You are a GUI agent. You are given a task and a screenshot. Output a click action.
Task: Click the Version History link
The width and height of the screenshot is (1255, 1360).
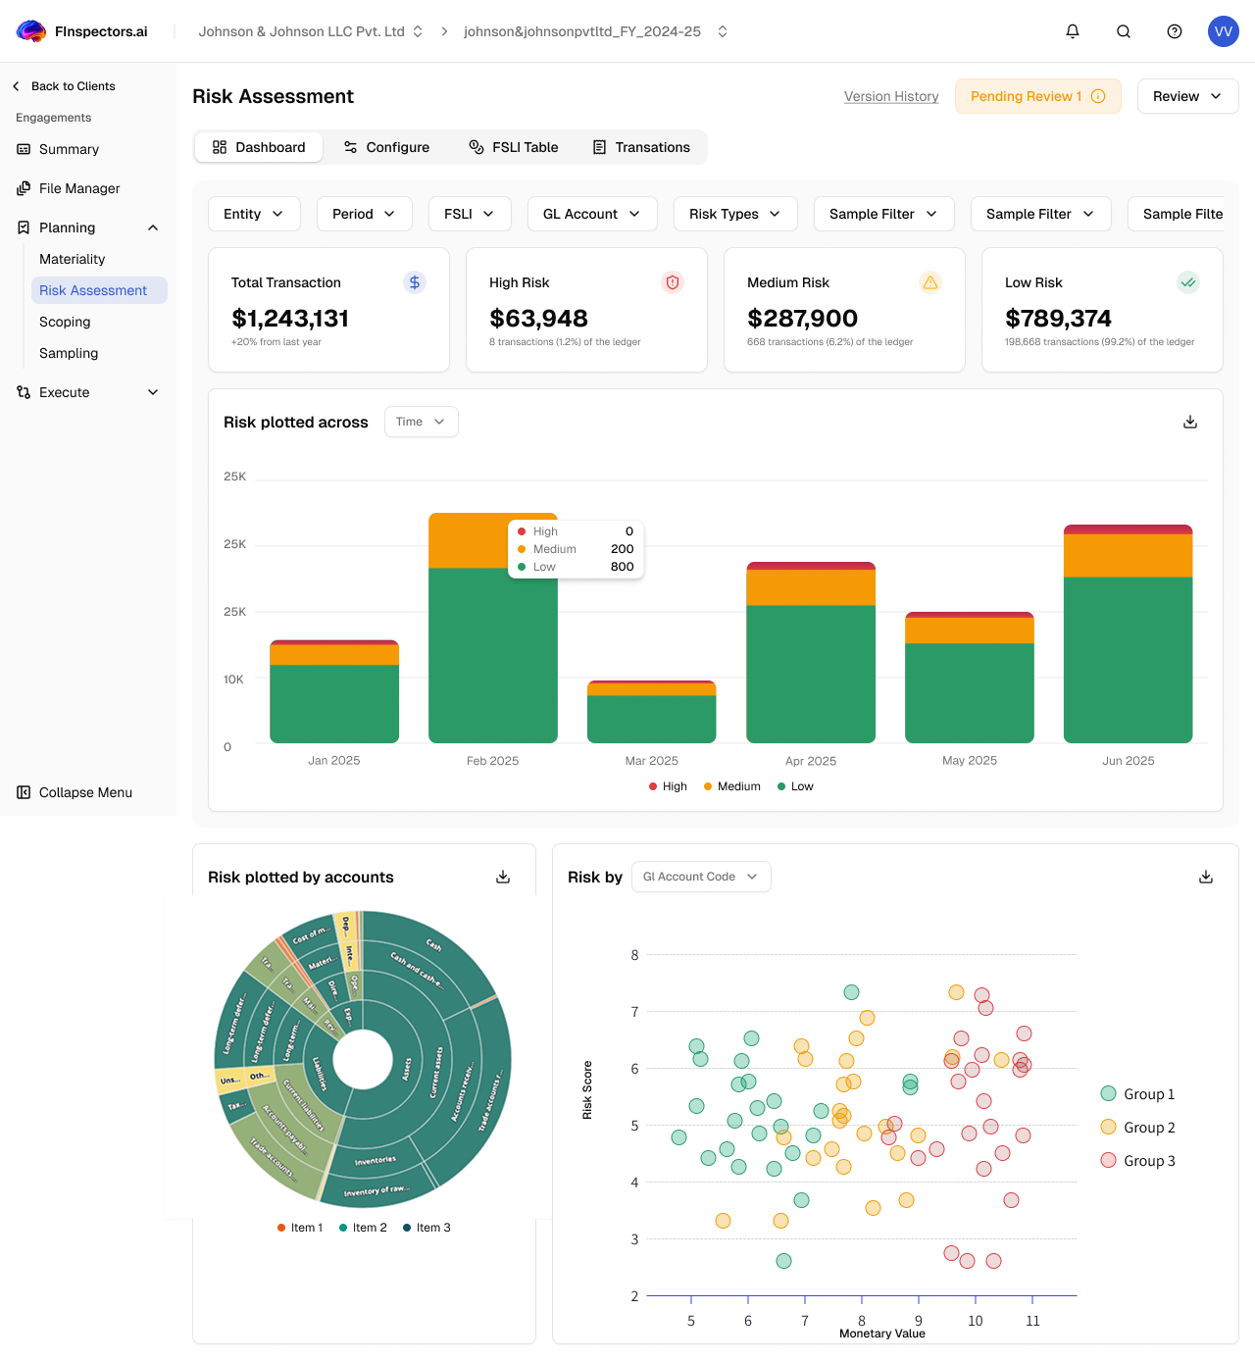click(x=890, y=96)
